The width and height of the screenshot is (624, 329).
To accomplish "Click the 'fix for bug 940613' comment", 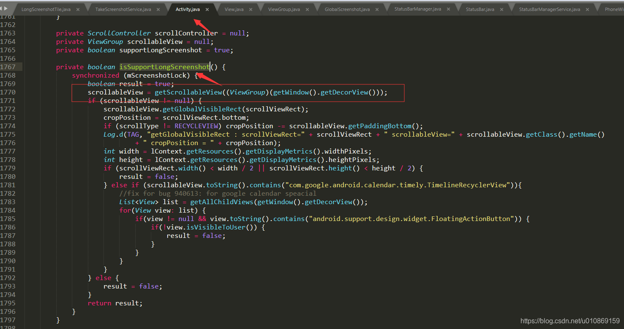I will tap(218, 194).
